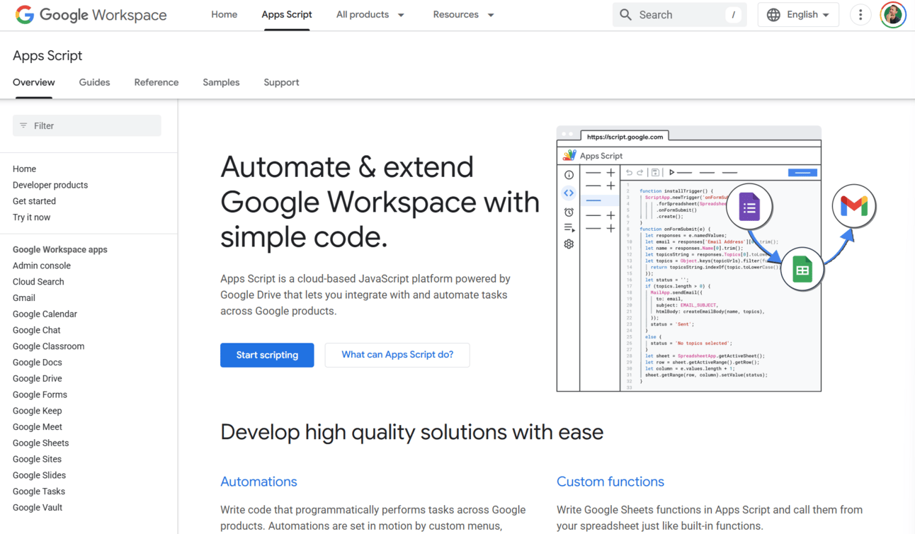Click the executions list icon
This screenshot has width=915, height=534.
point(569,228)
